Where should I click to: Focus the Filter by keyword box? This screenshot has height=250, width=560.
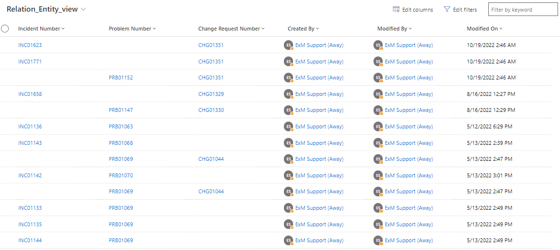click(x=523, y=10)
